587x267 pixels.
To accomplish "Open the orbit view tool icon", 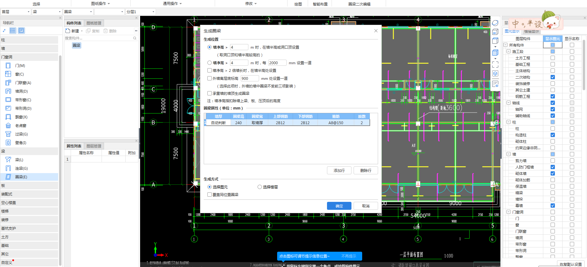I will (495, 23).
